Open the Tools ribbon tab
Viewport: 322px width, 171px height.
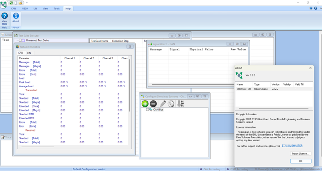click(57, 9)
